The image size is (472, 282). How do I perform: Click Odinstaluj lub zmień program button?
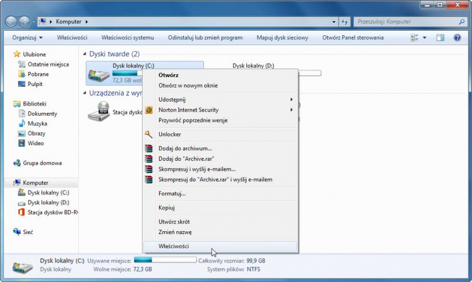(x=205, y=37)
